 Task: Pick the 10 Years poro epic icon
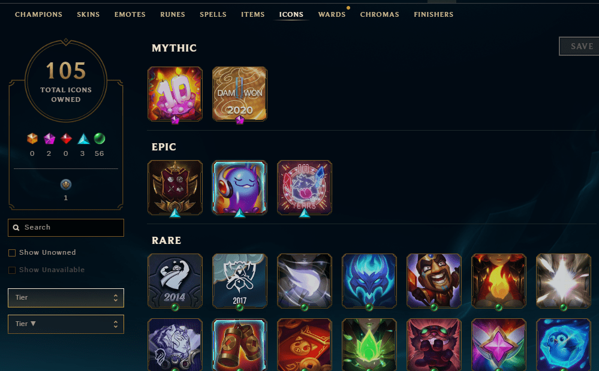pyautogui.click(x=305, y=188)
